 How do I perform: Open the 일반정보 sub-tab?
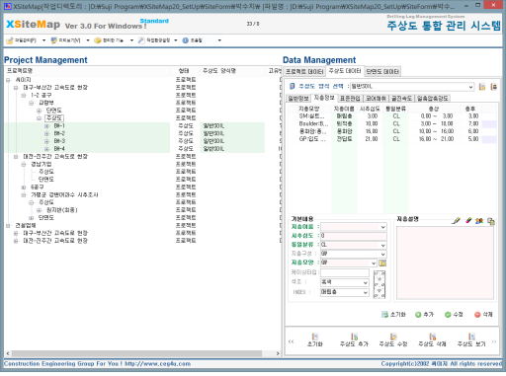[x=298, y=99]
